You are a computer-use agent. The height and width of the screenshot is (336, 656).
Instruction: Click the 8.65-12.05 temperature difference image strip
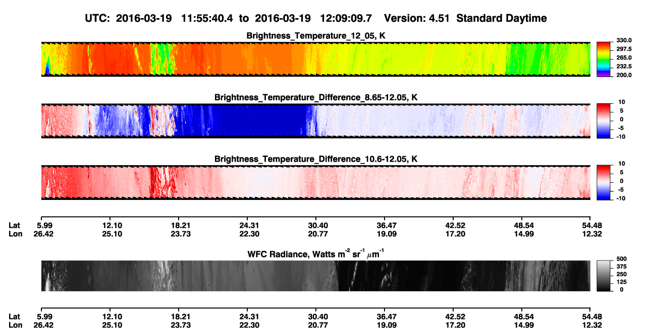(x=316, y=121)
